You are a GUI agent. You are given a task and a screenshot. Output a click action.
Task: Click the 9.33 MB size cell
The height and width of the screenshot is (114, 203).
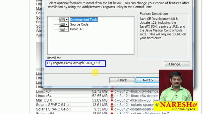tap(101, 109)
